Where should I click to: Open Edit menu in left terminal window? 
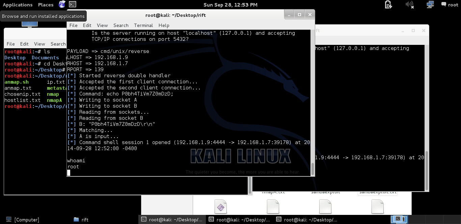pyautogui.click(x=24, y=44)
